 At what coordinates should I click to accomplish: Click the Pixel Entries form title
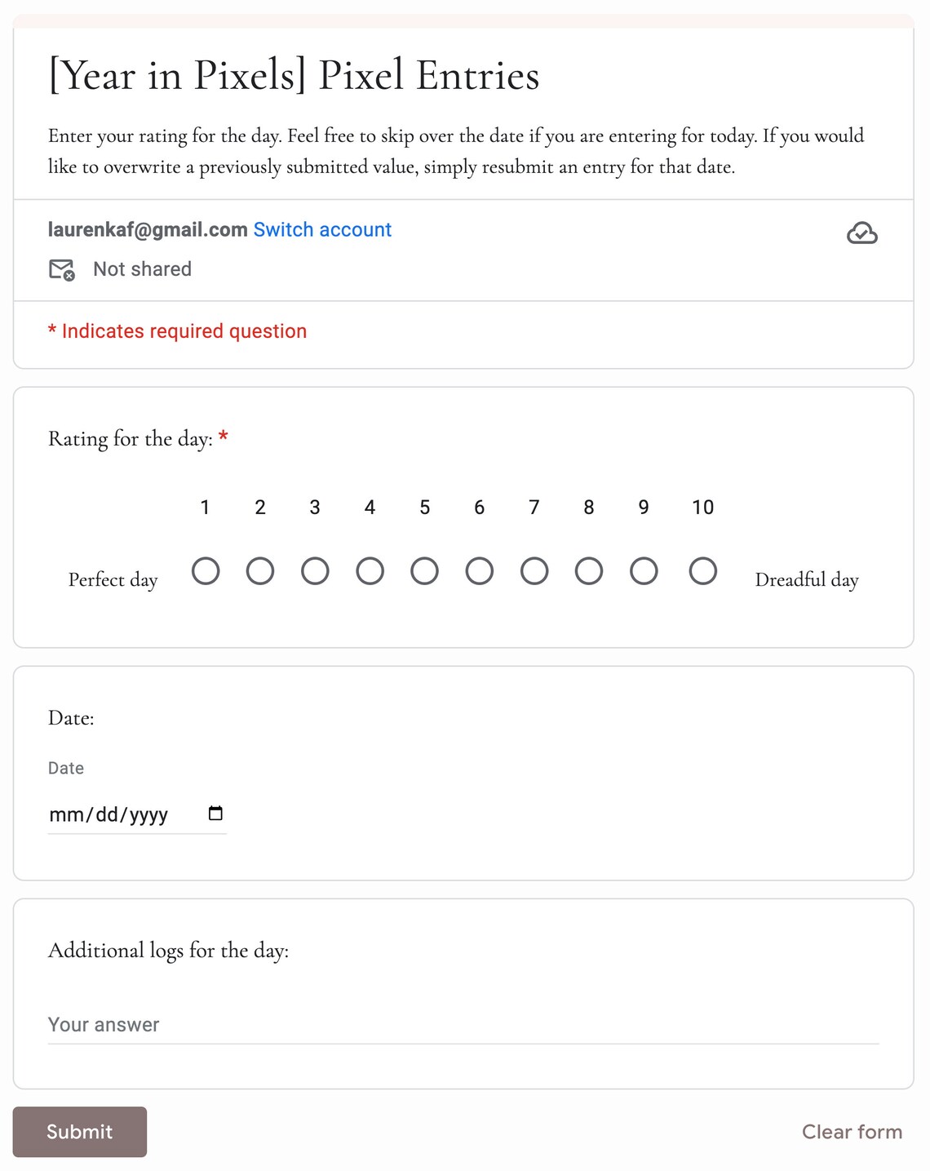(294, 75)
